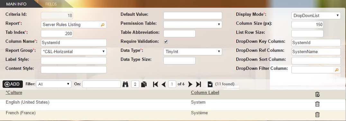Click the Tab Index field
Viewport: 346px width, 121px height.
[57, 33]
